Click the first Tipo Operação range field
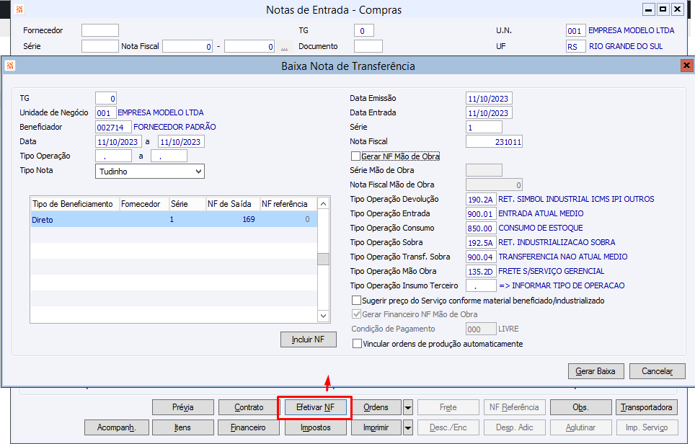 point(113,156)
